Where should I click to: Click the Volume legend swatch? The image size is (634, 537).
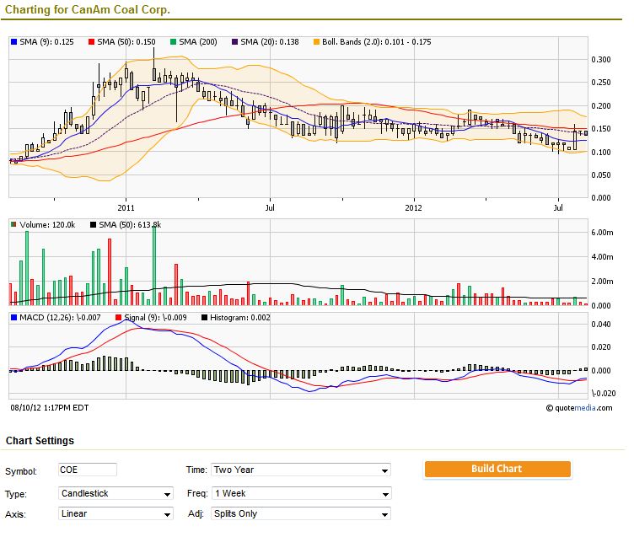pos(14,224)
